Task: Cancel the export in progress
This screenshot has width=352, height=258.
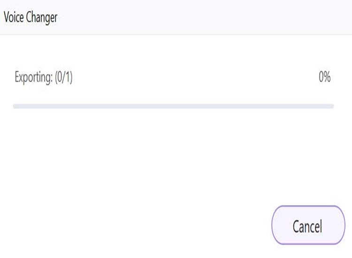Action: (307, 226)
